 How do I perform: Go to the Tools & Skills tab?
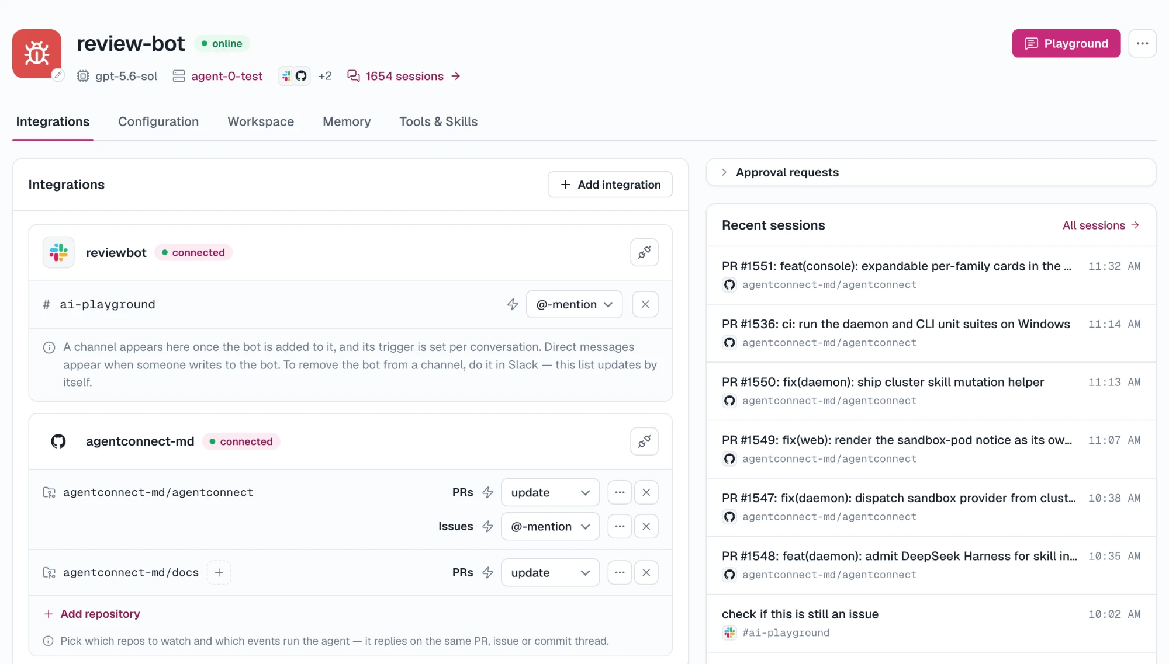438,121
